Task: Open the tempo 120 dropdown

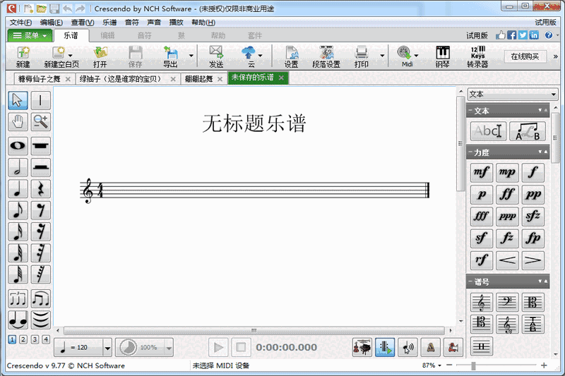Action: 107,348
